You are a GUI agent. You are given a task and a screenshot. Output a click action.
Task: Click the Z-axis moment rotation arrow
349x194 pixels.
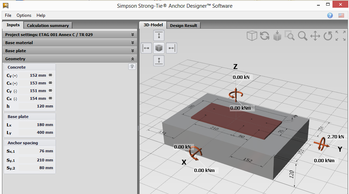point(236,95)
